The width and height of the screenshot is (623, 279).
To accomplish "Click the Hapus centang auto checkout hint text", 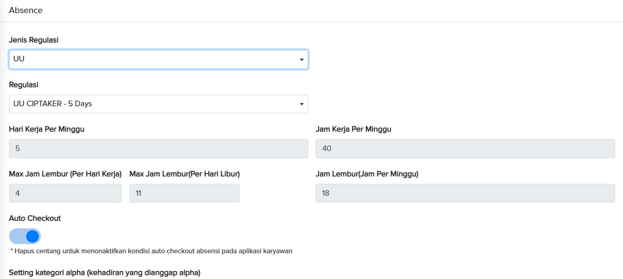I will pos(151,251).
